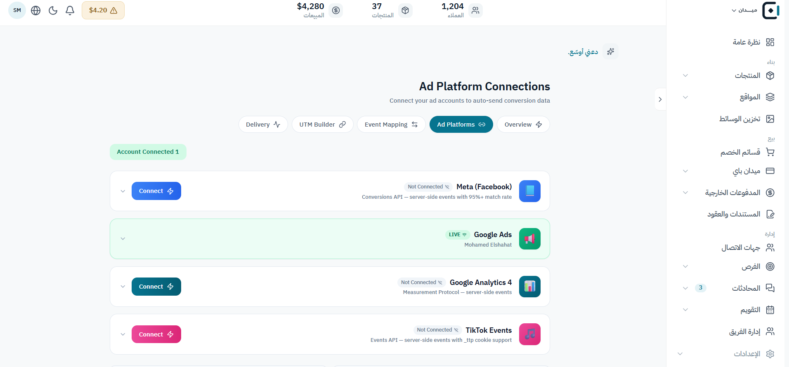The image size is (789, 367).
Task: Open the Delivery tab
Action: tap(263, 125)
